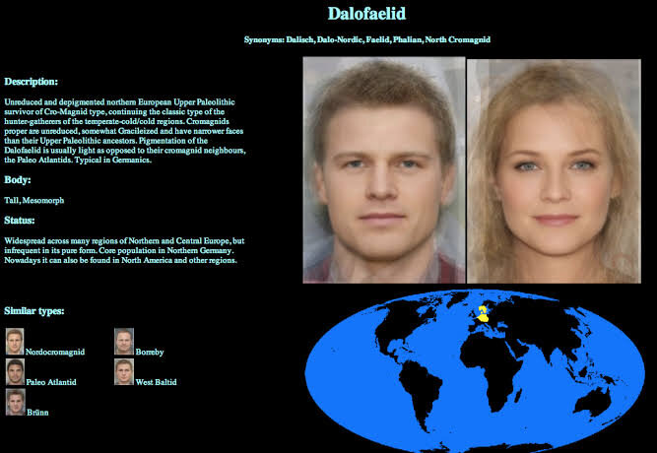Click the Nordocromagnid face thumbnail

click(x=15, y=342)
